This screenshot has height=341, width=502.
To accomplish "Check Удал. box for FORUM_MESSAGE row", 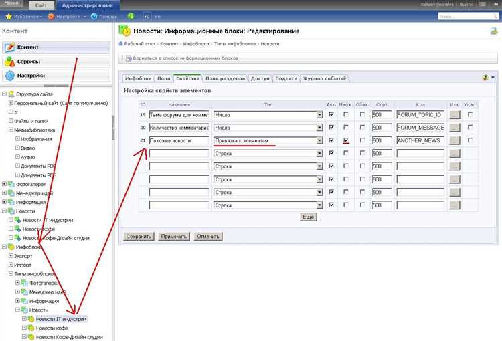I will tap(470, 127).
